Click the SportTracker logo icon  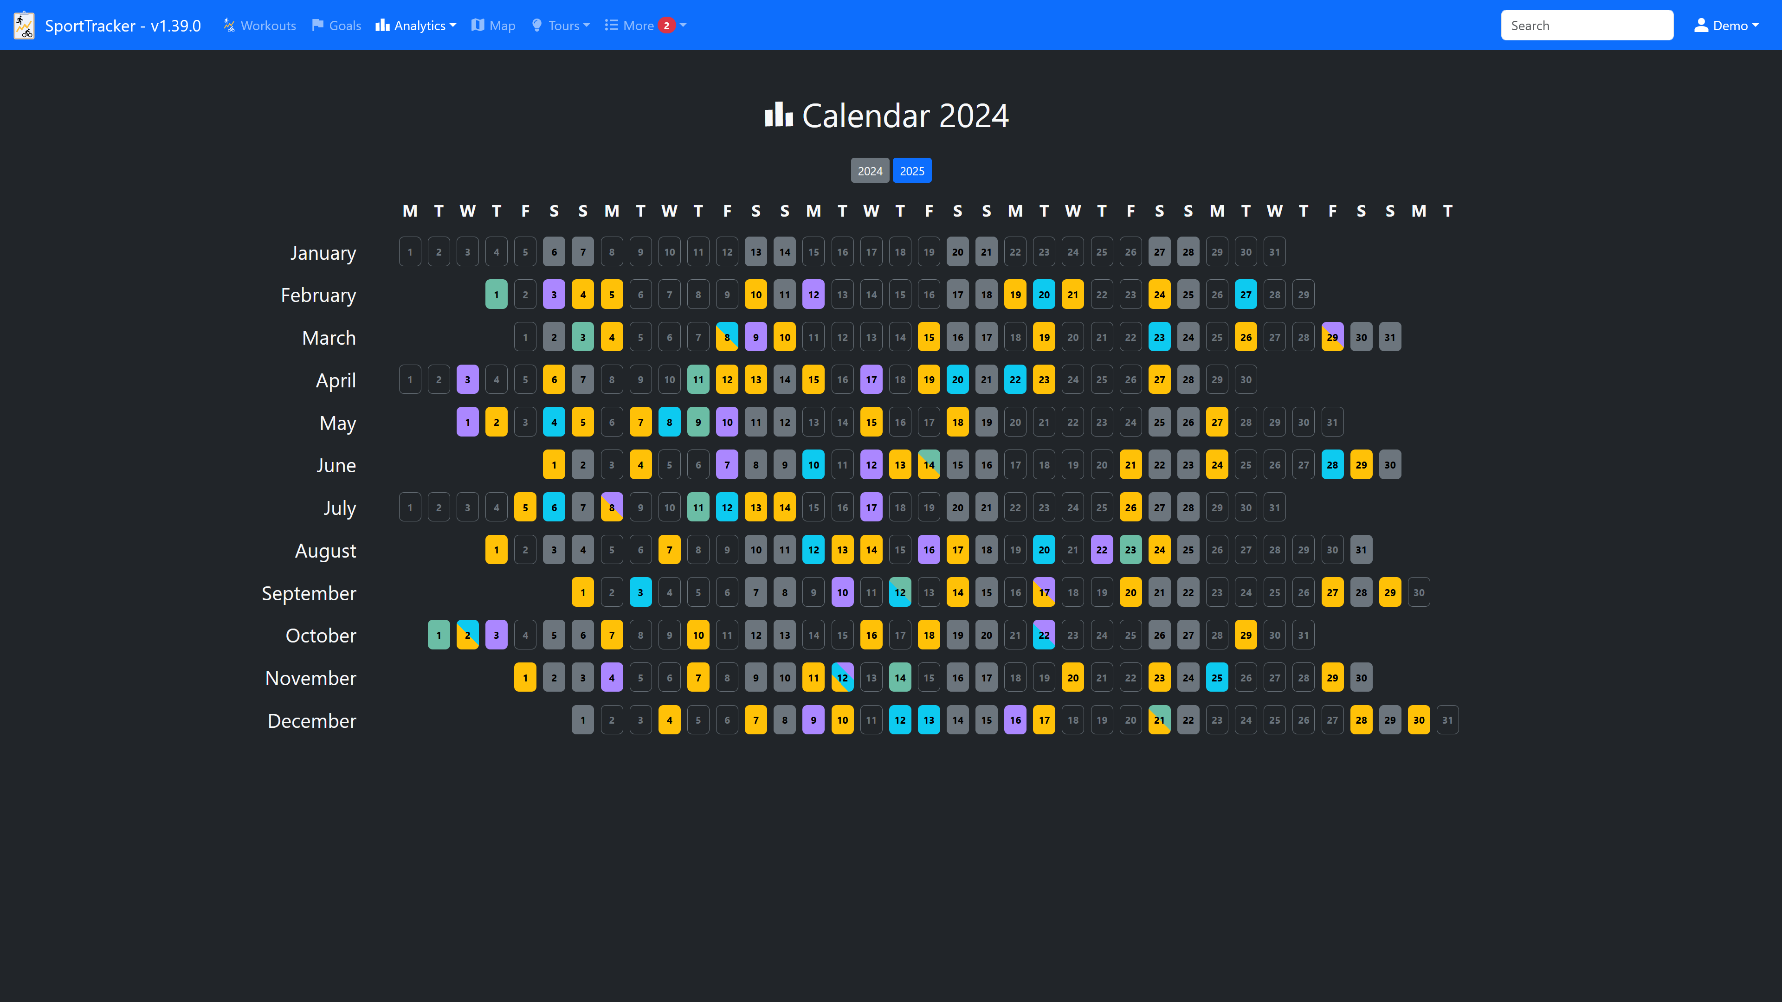[x=24, y=26]
